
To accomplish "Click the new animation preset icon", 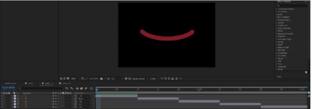I will [x=306, y=72].
